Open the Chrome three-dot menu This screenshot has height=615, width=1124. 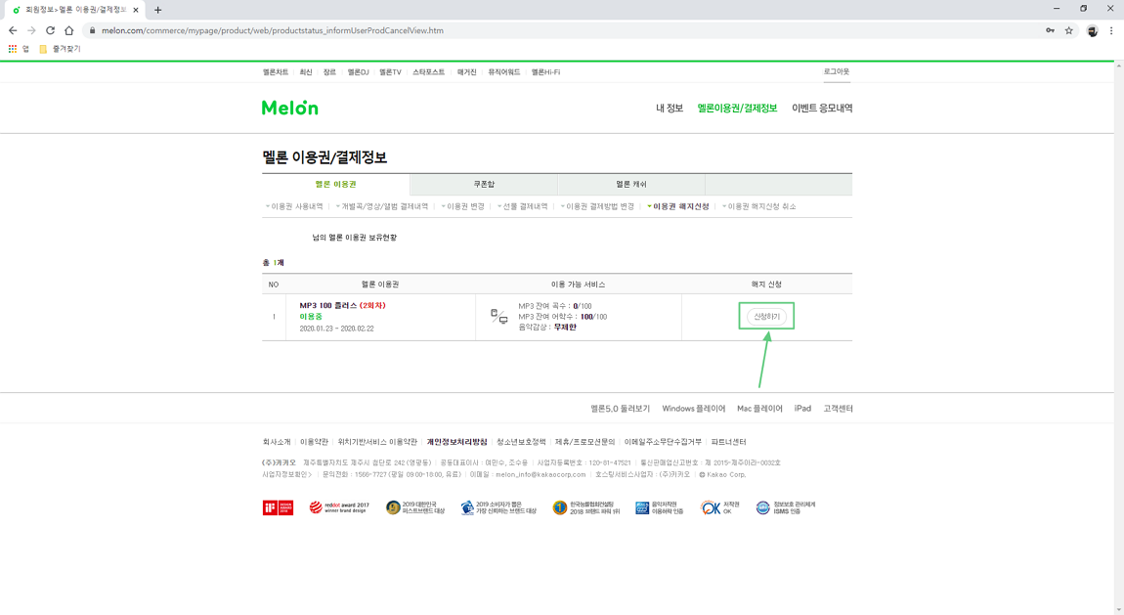click(x=1111, y=31)
